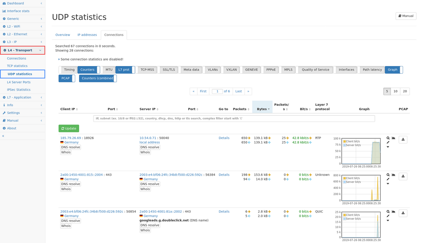This screenshot has width=423, height=243.
Task: Click the RTP connection bit/s graph
Action: point(361,151)
